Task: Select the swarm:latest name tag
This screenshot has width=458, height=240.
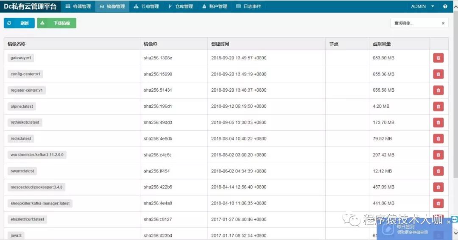Action: [22, 171]
